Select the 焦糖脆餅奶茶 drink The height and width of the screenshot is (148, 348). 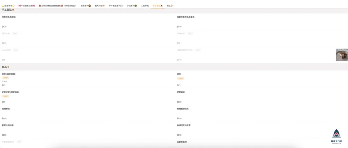(183, 109)
